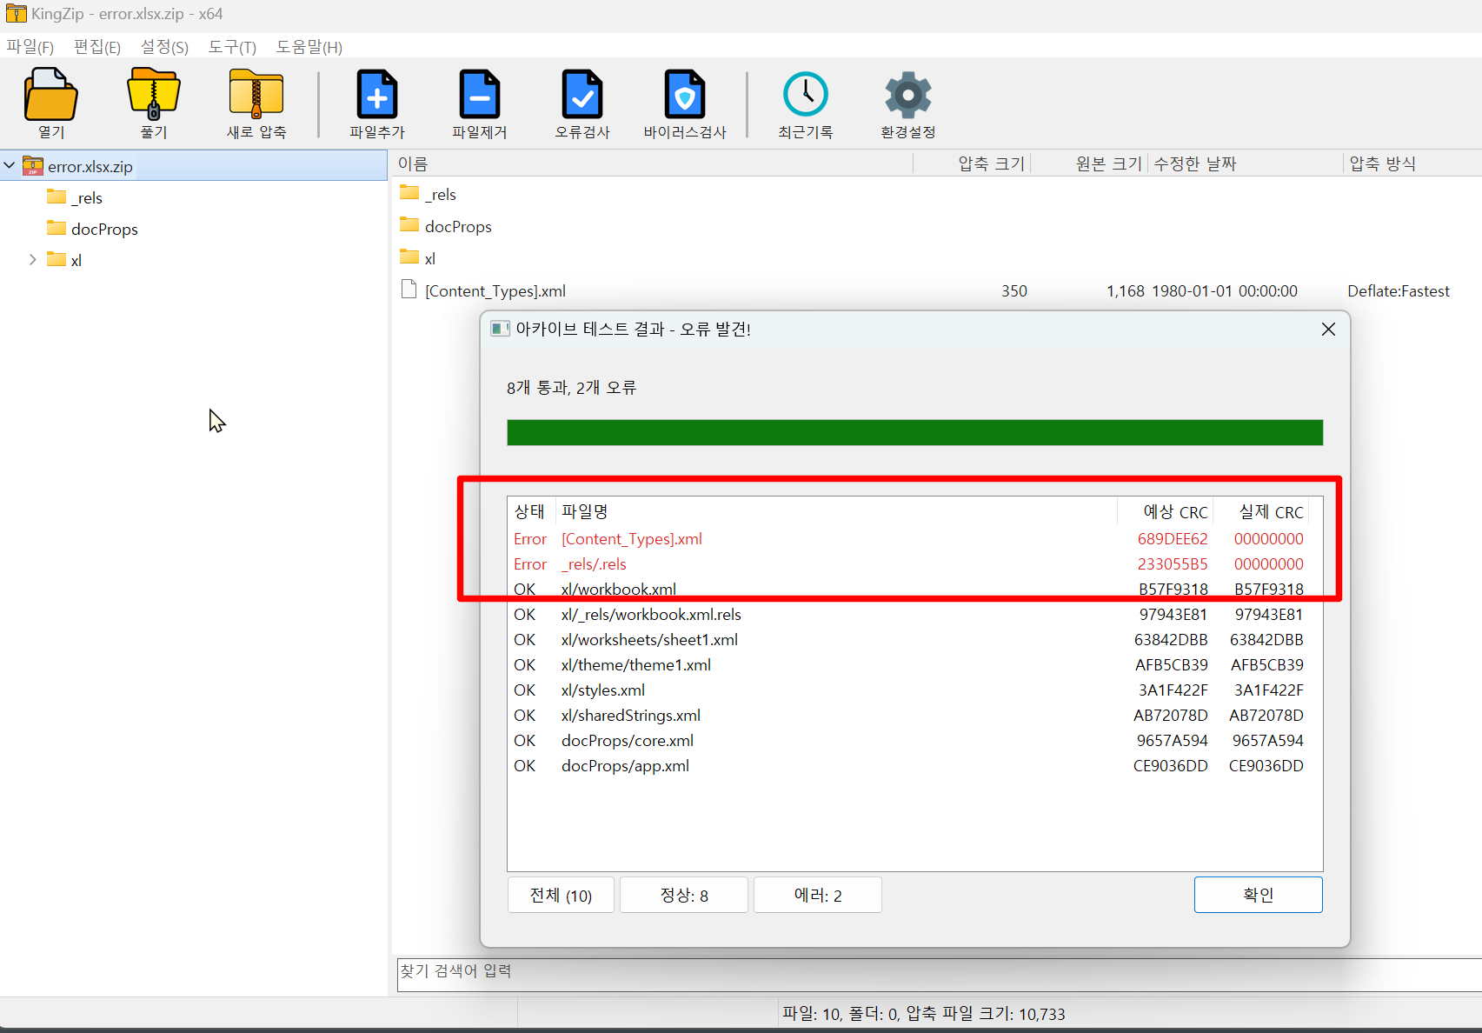Screen dimensions: 1482x1033
Task: Collapse the error.xlsx.zip tree node
Action: point(10,165)
